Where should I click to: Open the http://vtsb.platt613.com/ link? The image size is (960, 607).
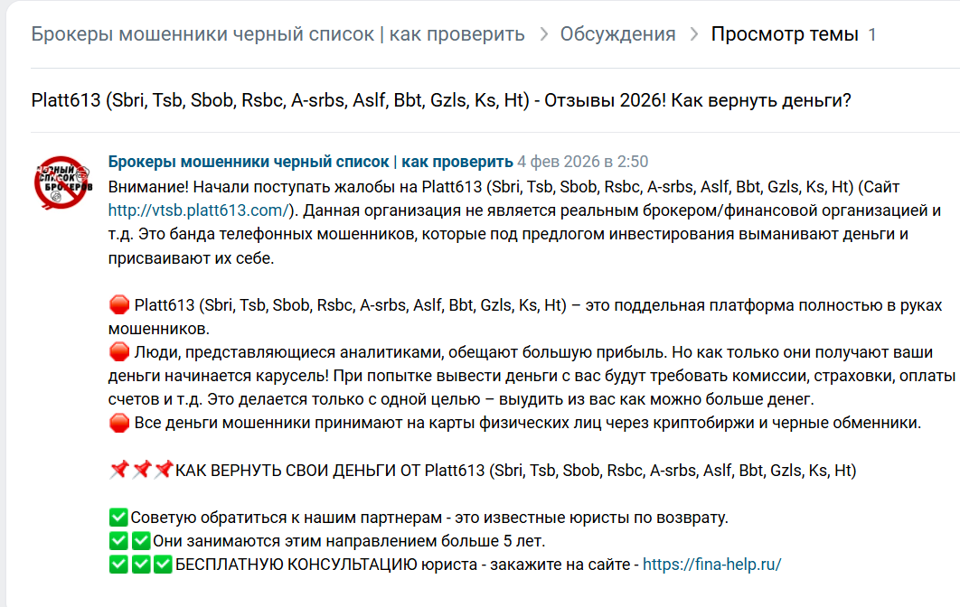pos(198,210)
